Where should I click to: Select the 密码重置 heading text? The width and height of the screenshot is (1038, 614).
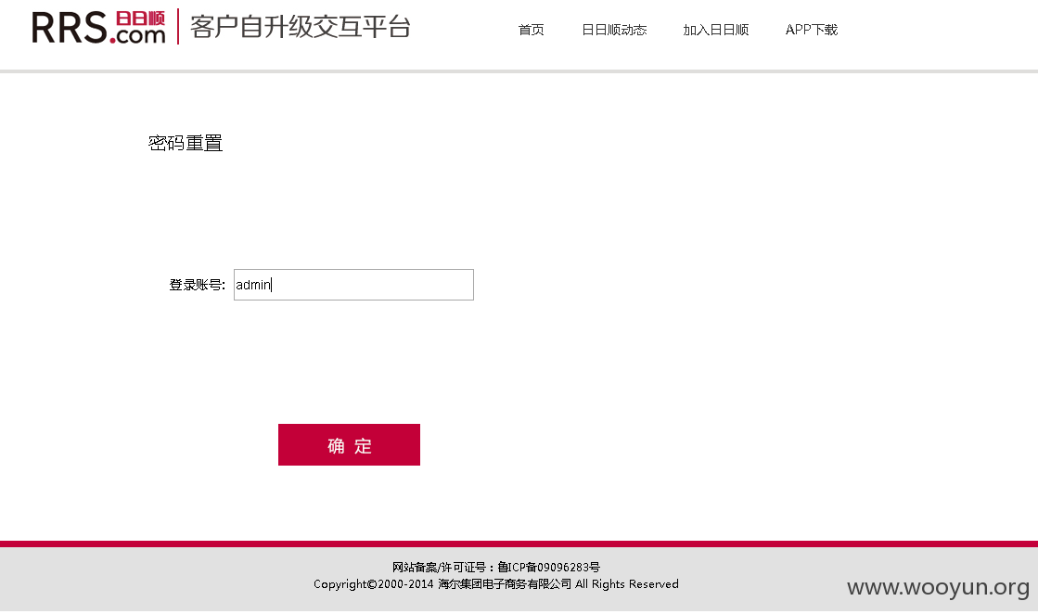186,143
